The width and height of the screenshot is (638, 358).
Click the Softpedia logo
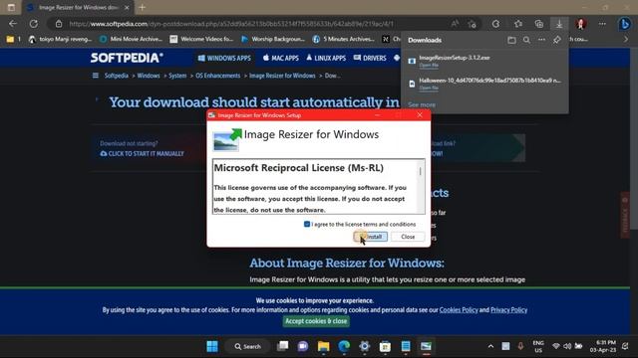127,58
